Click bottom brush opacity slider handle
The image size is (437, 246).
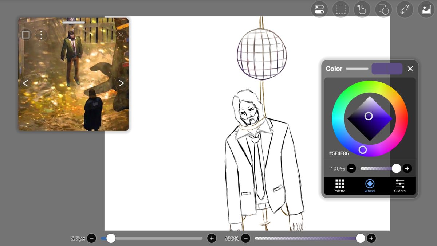pos(360,238)
